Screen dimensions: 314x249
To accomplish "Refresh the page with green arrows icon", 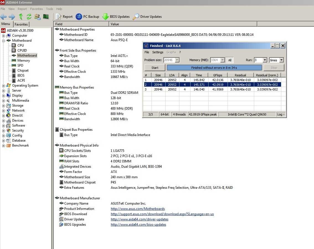I will (x=29, y=17).
